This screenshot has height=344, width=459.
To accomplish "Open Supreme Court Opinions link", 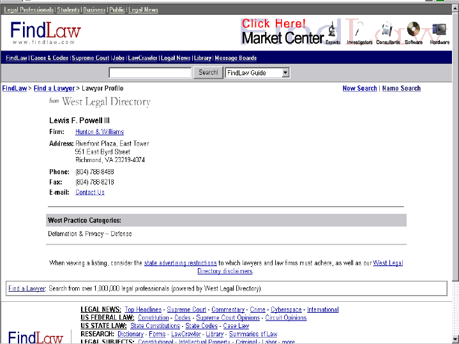I will point(228,318).
